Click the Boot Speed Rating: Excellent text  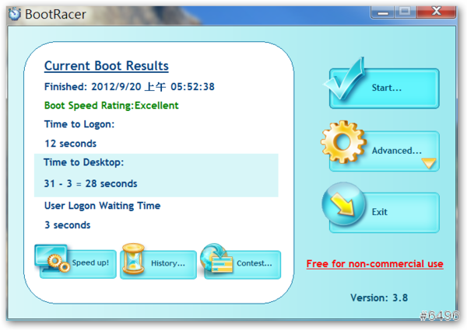pos(111,105)
